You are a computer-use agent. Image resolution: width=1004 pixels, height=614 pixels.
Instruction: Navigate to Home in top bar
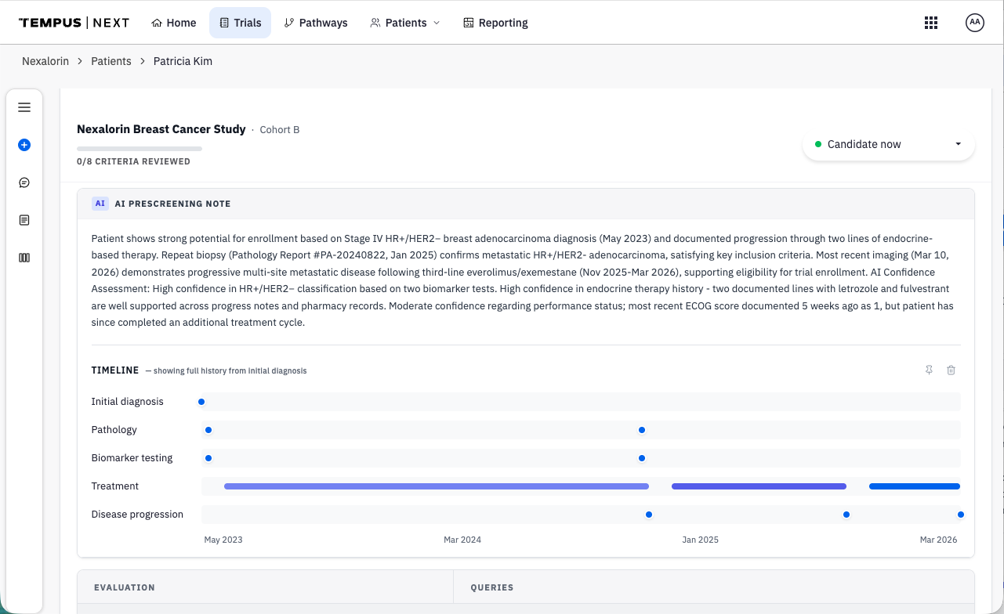tap(173, 23)
